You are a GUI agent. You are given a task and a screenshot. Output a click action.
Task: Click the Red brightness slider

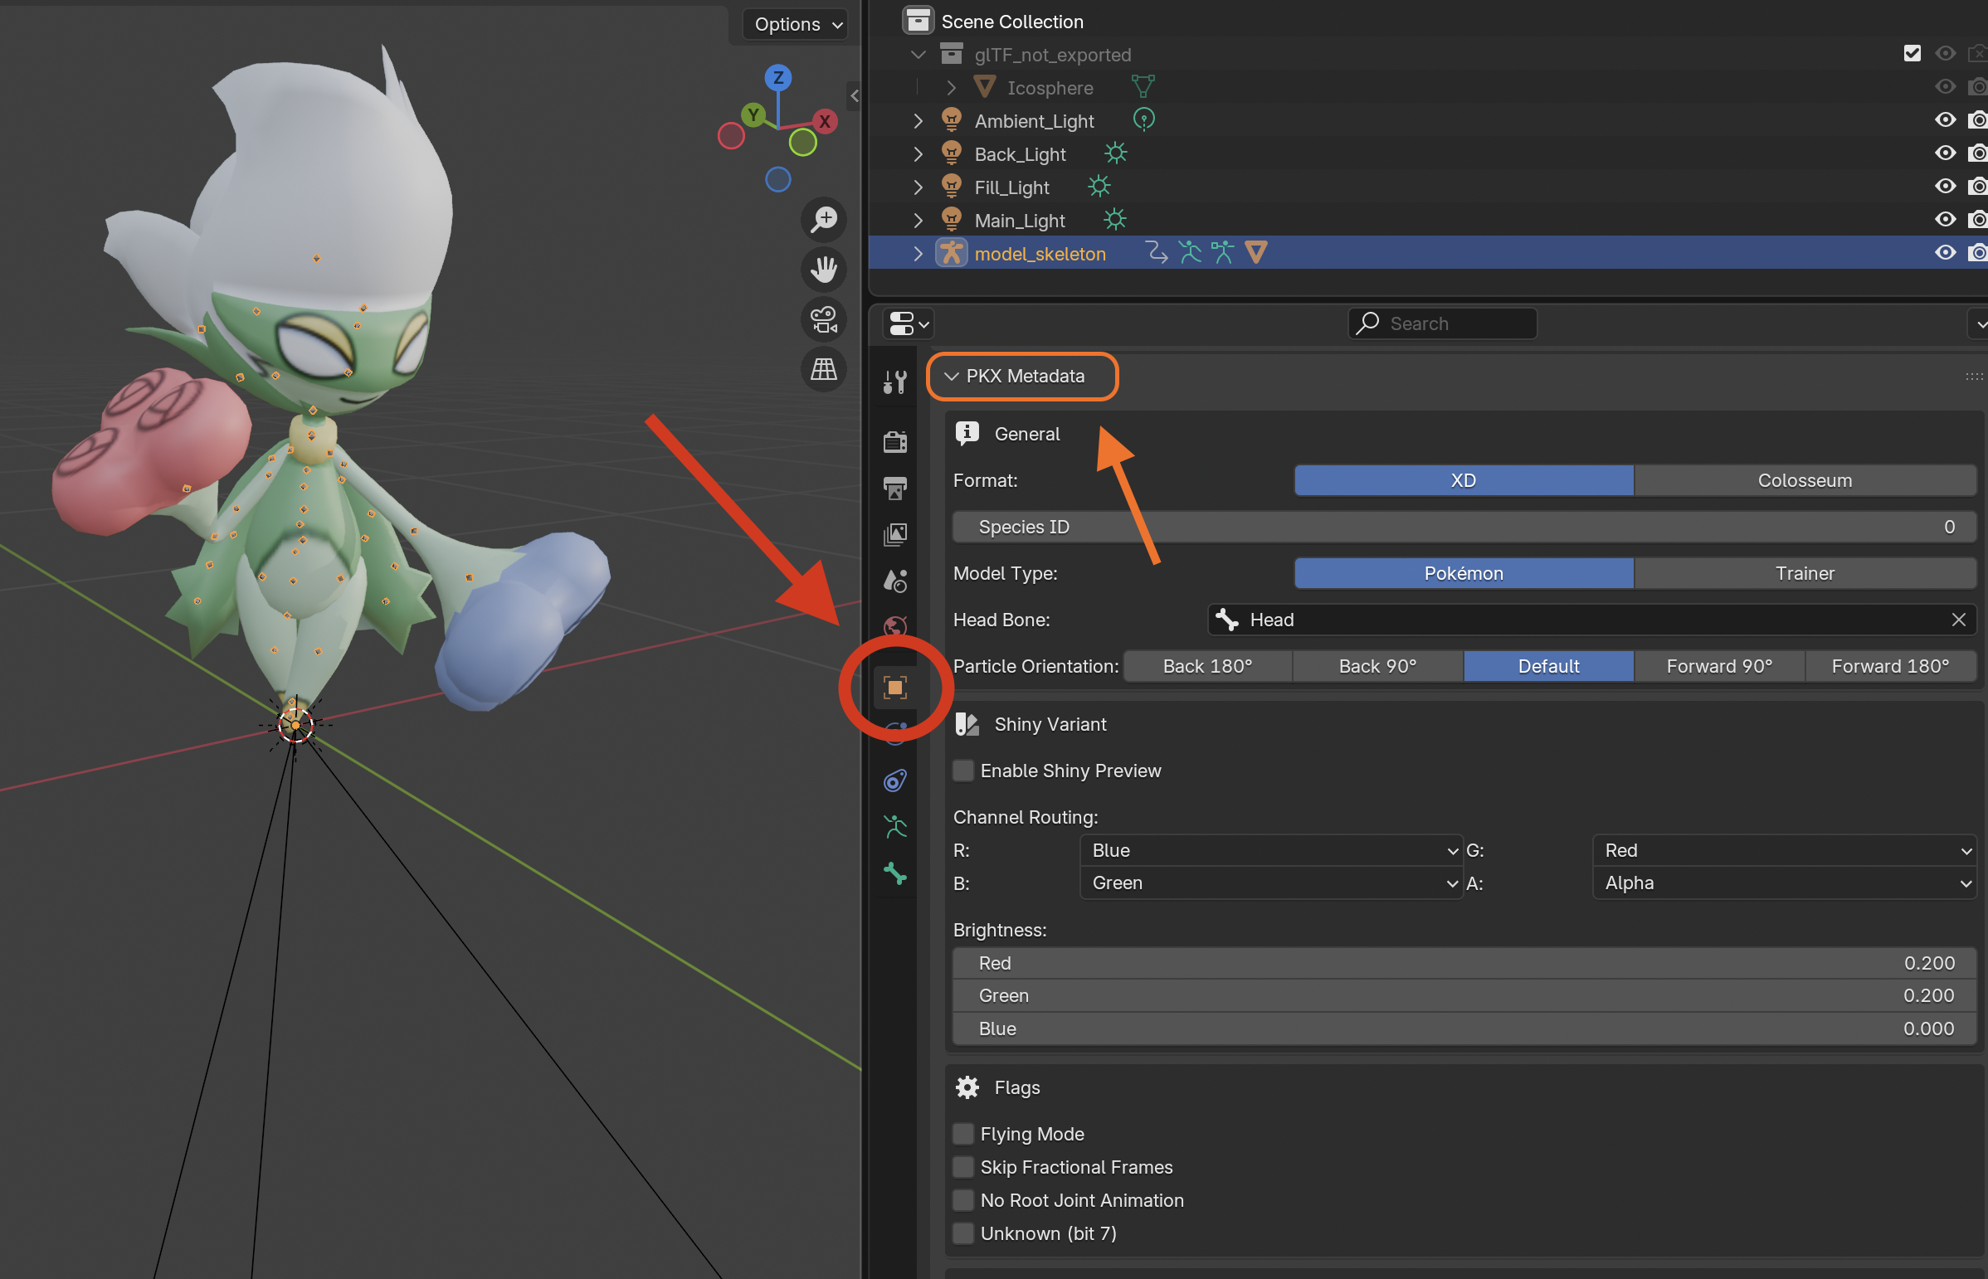pyautogui.click(x=1464, y=964)
